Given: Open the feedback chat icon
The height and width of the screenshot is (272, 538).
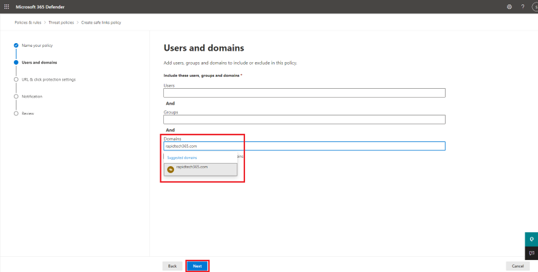Looking at the screenshot, I should [531, 253].
